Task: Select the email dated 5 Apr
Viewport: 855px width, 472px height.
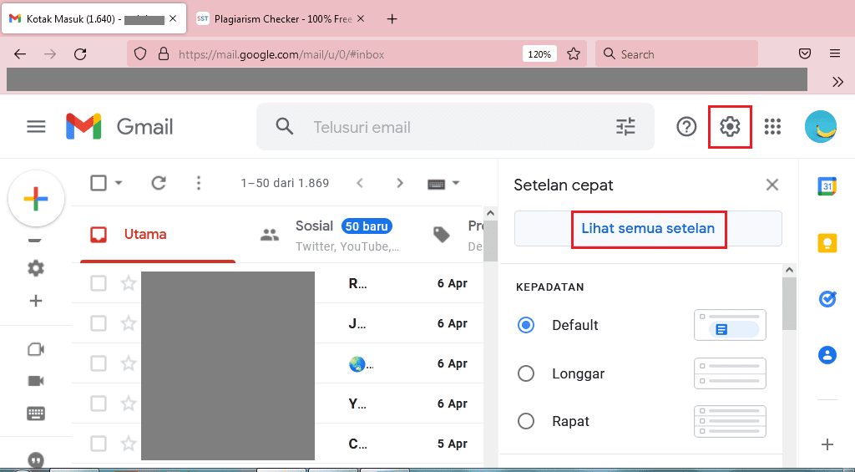Action: click(99, 444)
